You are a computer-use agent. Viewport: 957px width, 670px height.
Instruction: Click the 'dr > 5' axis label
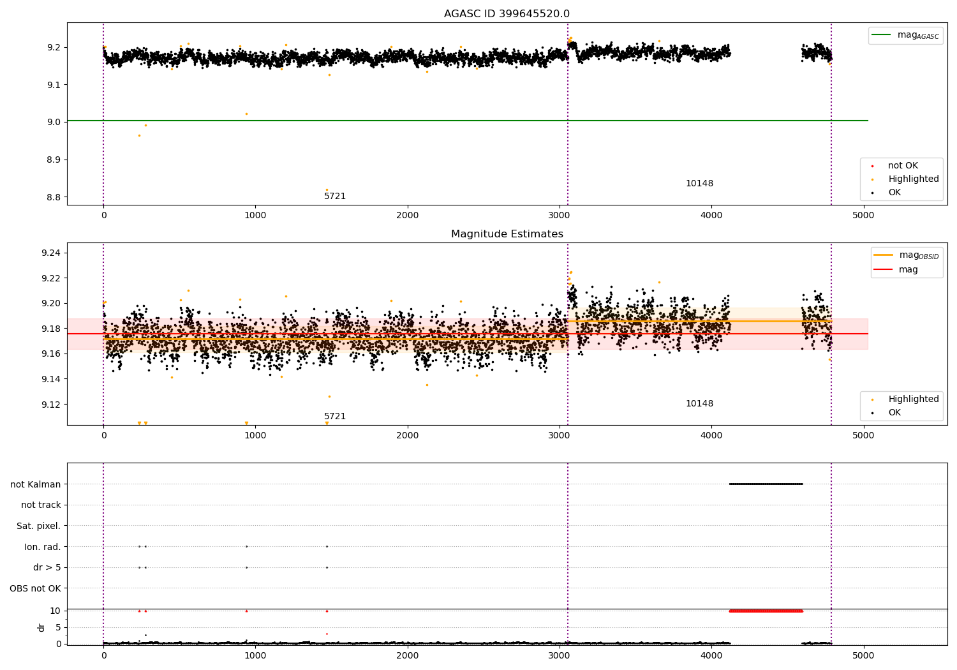pos(47,567)
